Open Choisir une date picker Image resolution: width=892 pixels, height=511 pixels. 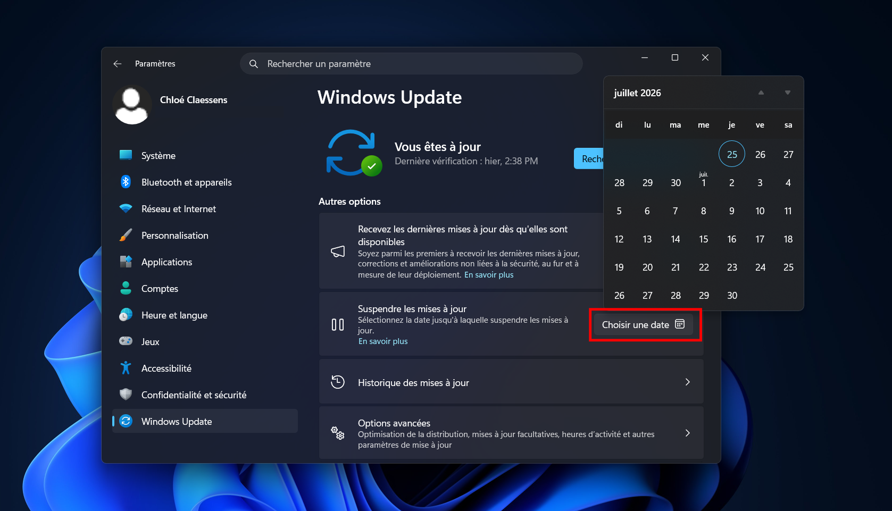coord(644,324)
